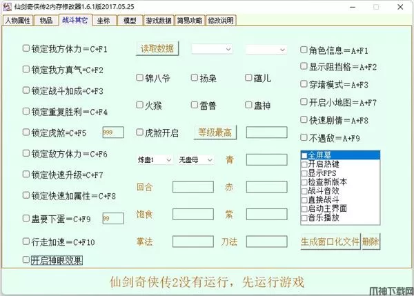Focus the 饱食 input field
The height and width of the screenshot is (296, 414).
pos(193,214)
